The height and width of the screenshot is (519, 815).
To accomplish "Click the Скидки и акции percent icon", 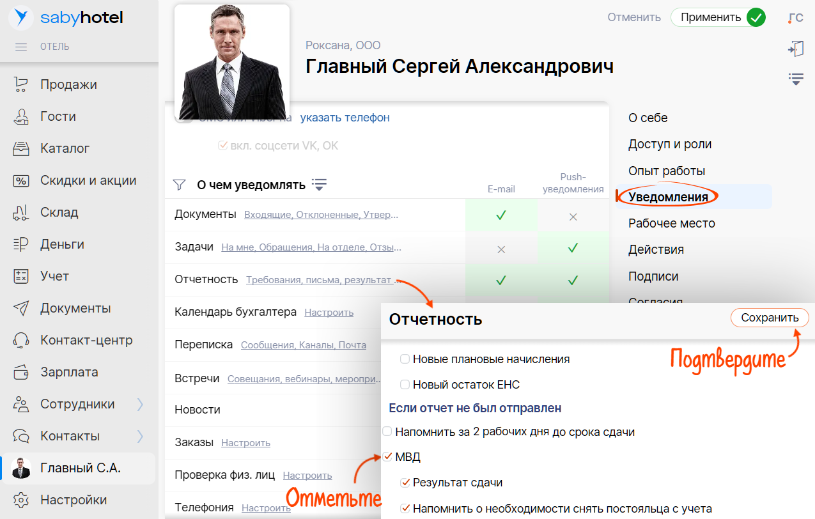I will (x=20, y=180).
